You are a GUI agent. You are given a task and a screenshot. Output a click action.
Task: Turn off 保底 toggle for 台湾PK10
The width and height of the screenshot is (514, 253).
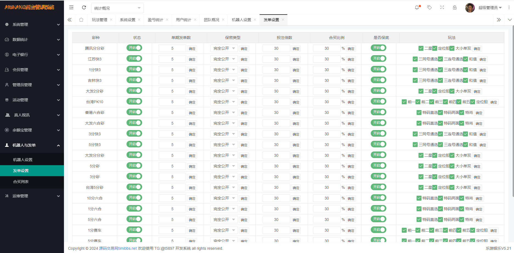tap(378, 101)
